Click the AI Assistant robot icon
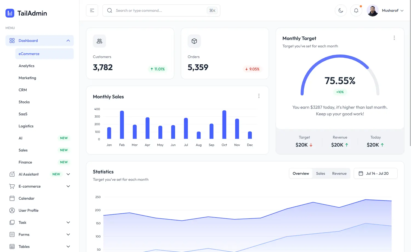The image size is (411, 252). [12, 174]
